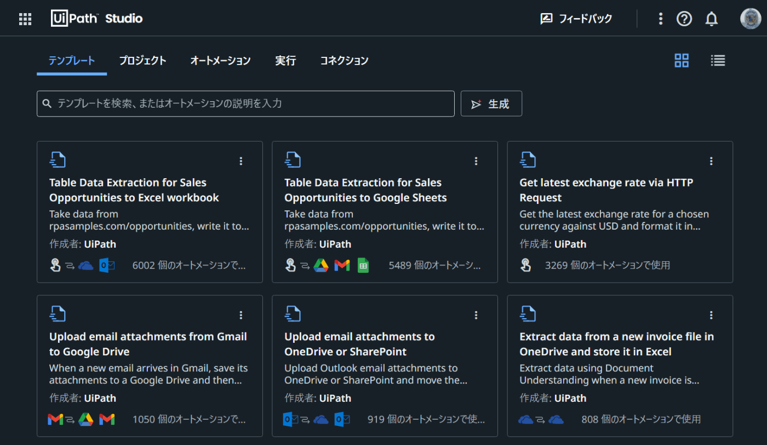Open options menu for exchange rate template
Image resolution: width=767 pixels, height=445 pixels.
point(711,161)
